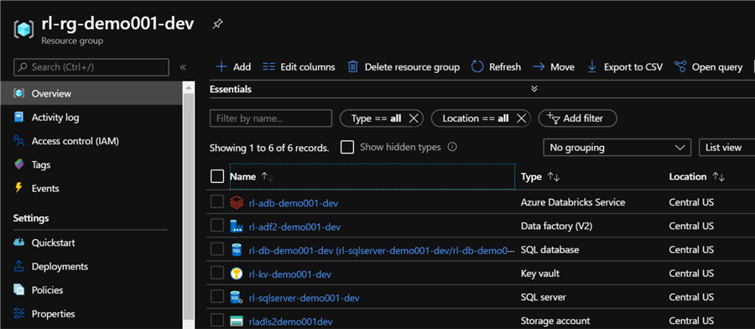Click the Properties sliders icon

(x=18, y=314)
